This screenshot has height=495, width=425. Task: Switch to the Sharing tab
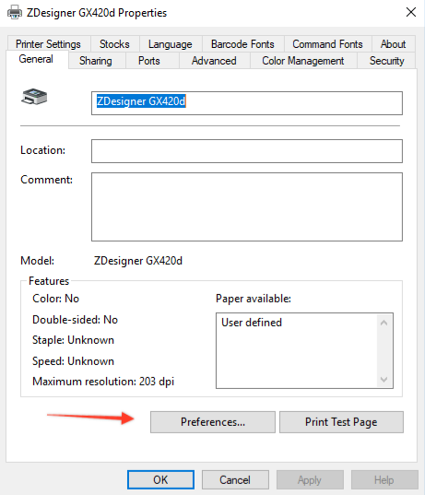[x=96, y=61]
